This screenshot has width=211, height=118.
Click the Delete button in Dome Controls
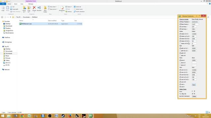pyautogui.click(x=194, y=96)
